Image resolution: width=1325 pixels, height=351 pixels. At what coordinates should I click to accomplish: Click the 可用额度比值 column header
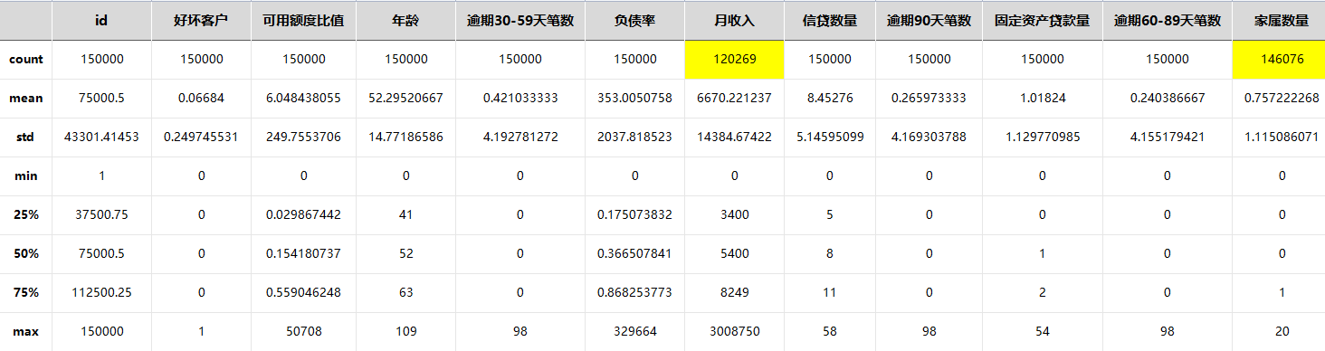pyautogui.click(x=303, y=20)
